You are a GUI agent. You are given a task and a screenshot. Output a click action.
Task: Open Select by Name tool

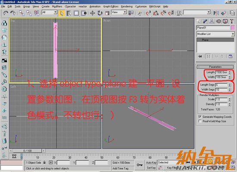coord(69,13)
